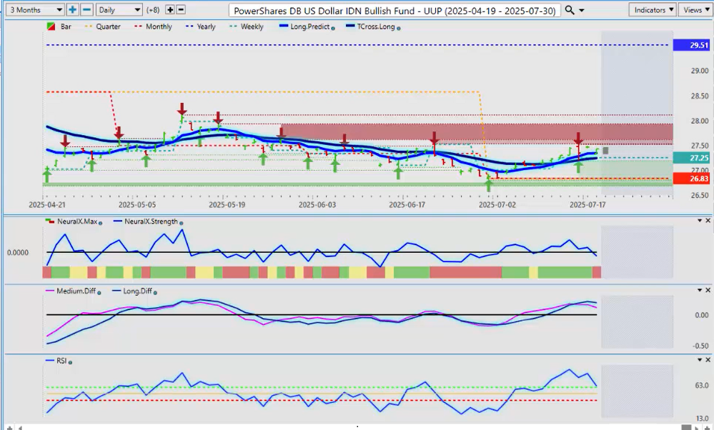Open the Indicators menu
714x430 pixels.
pyautogui.click(x=652, y=10)
